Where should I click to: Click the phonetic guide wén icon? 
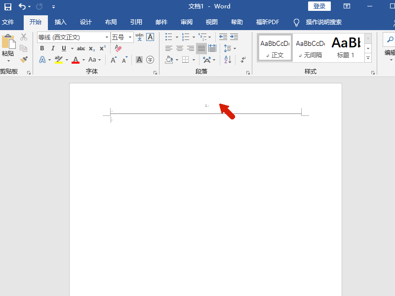[139, 37]
